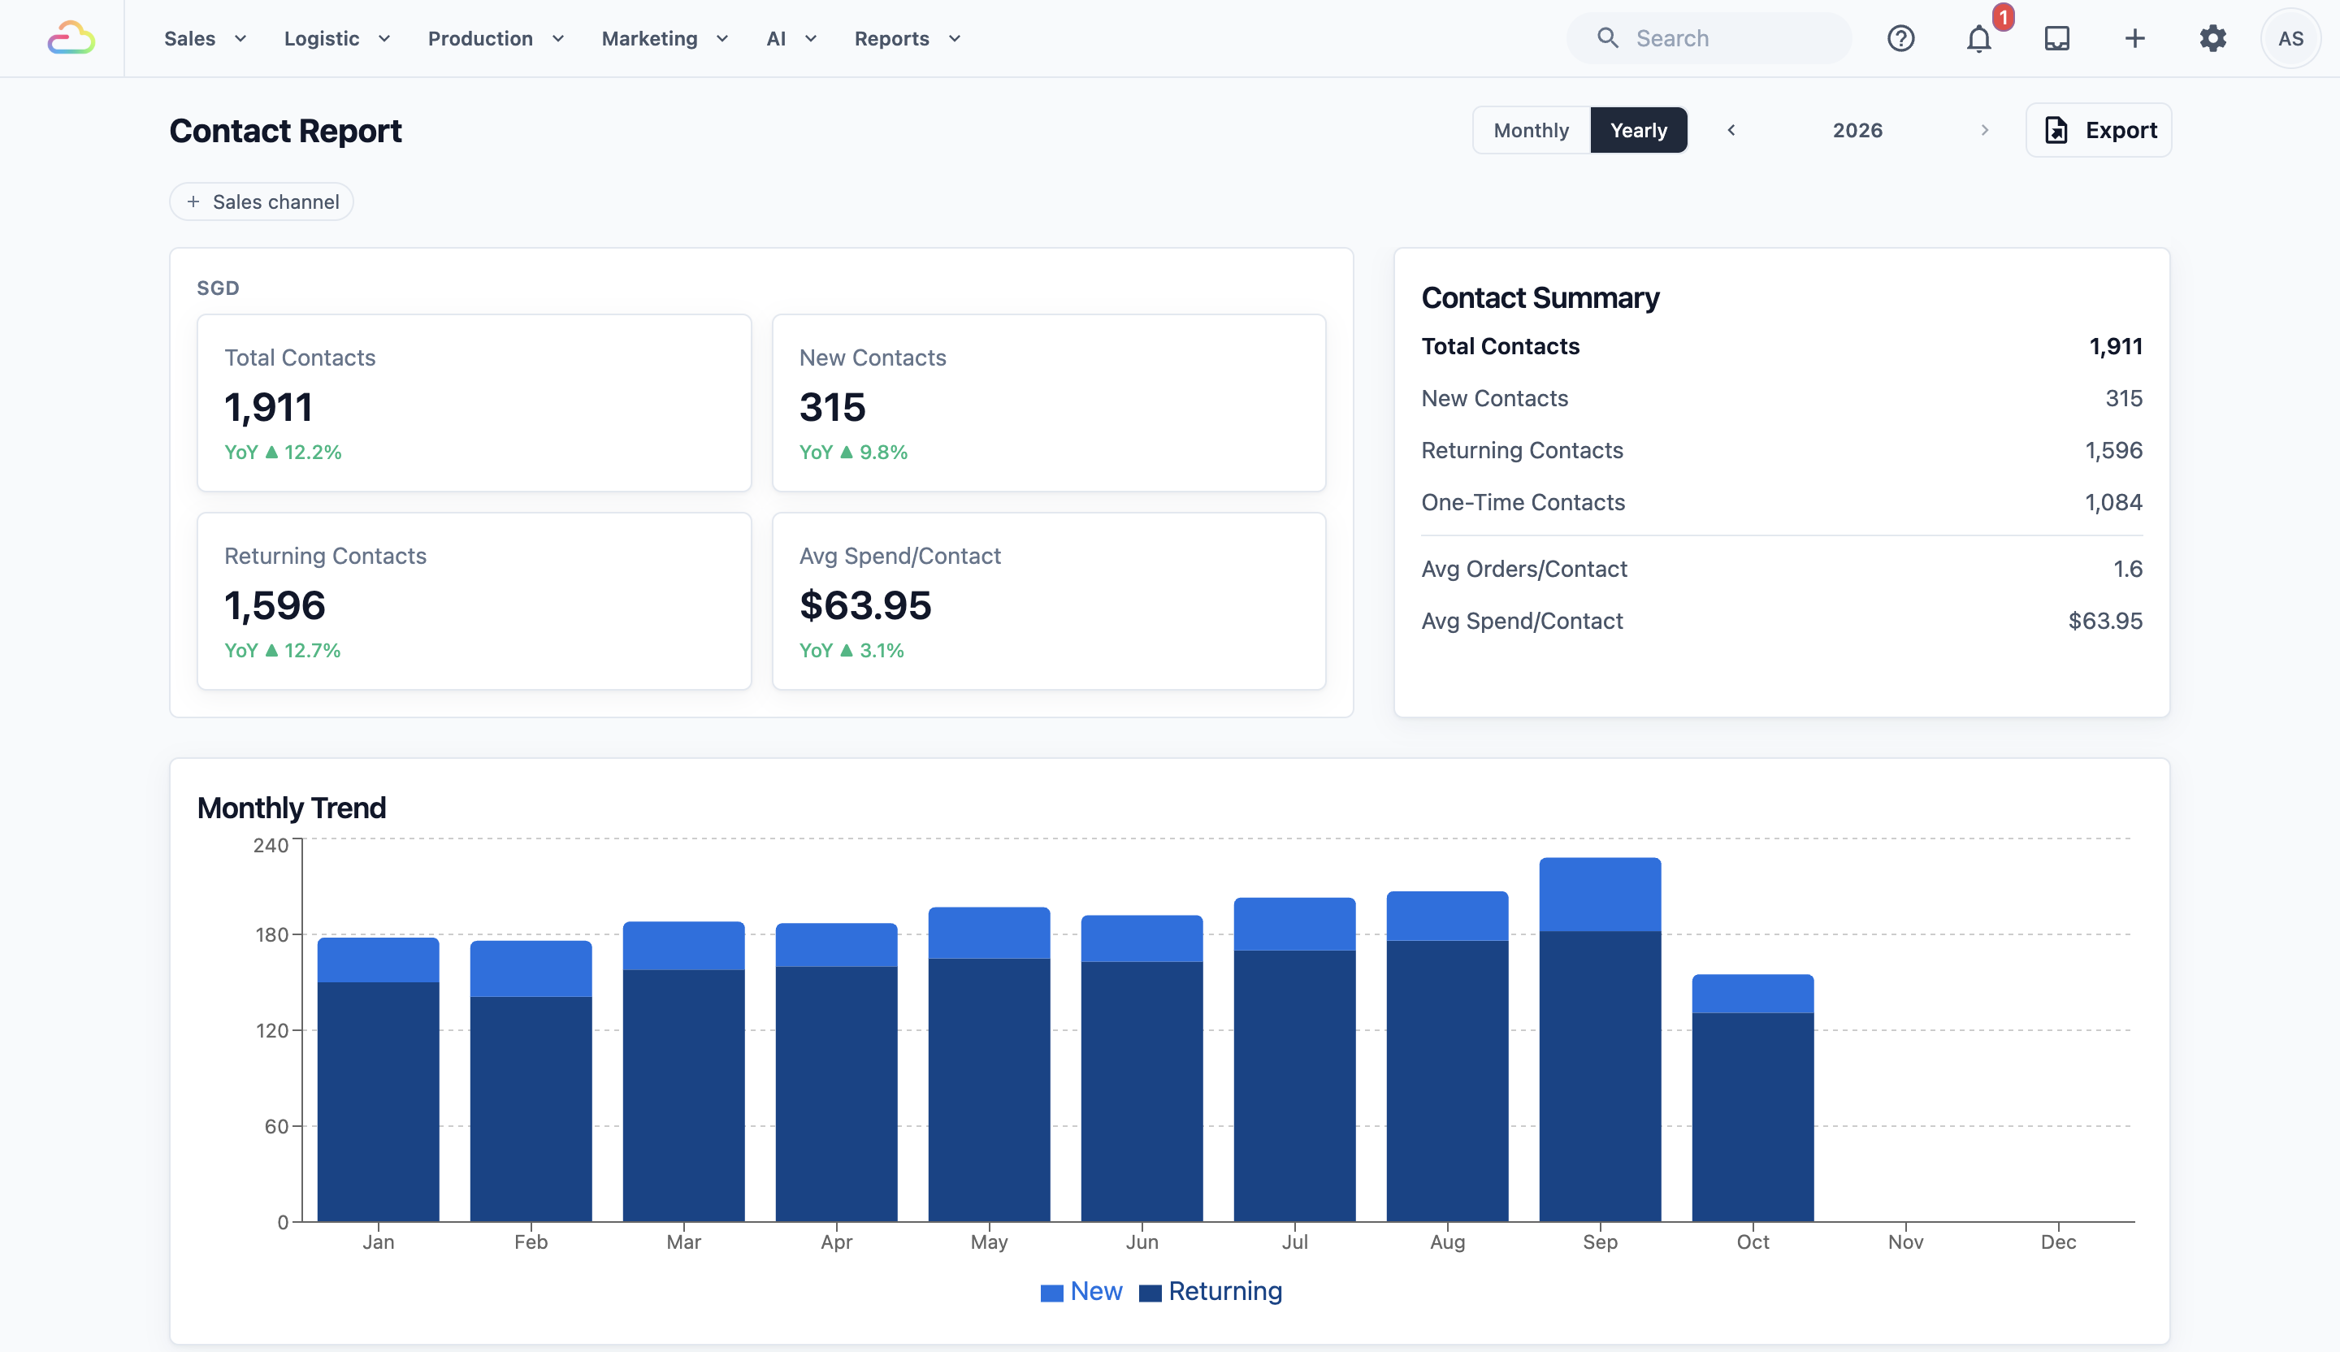
Task: Toggle the New legend series
Action: [1081, 1291]
